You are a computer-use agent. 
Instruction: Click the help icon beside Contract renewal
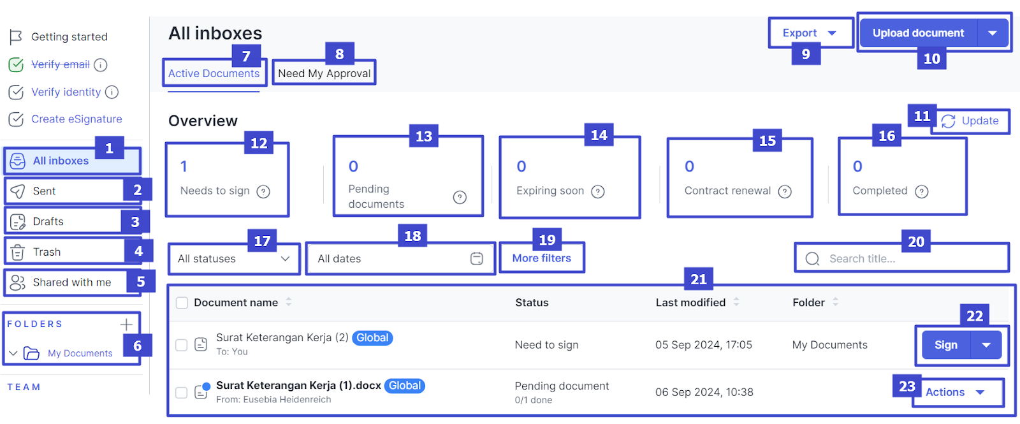point(785,191)
